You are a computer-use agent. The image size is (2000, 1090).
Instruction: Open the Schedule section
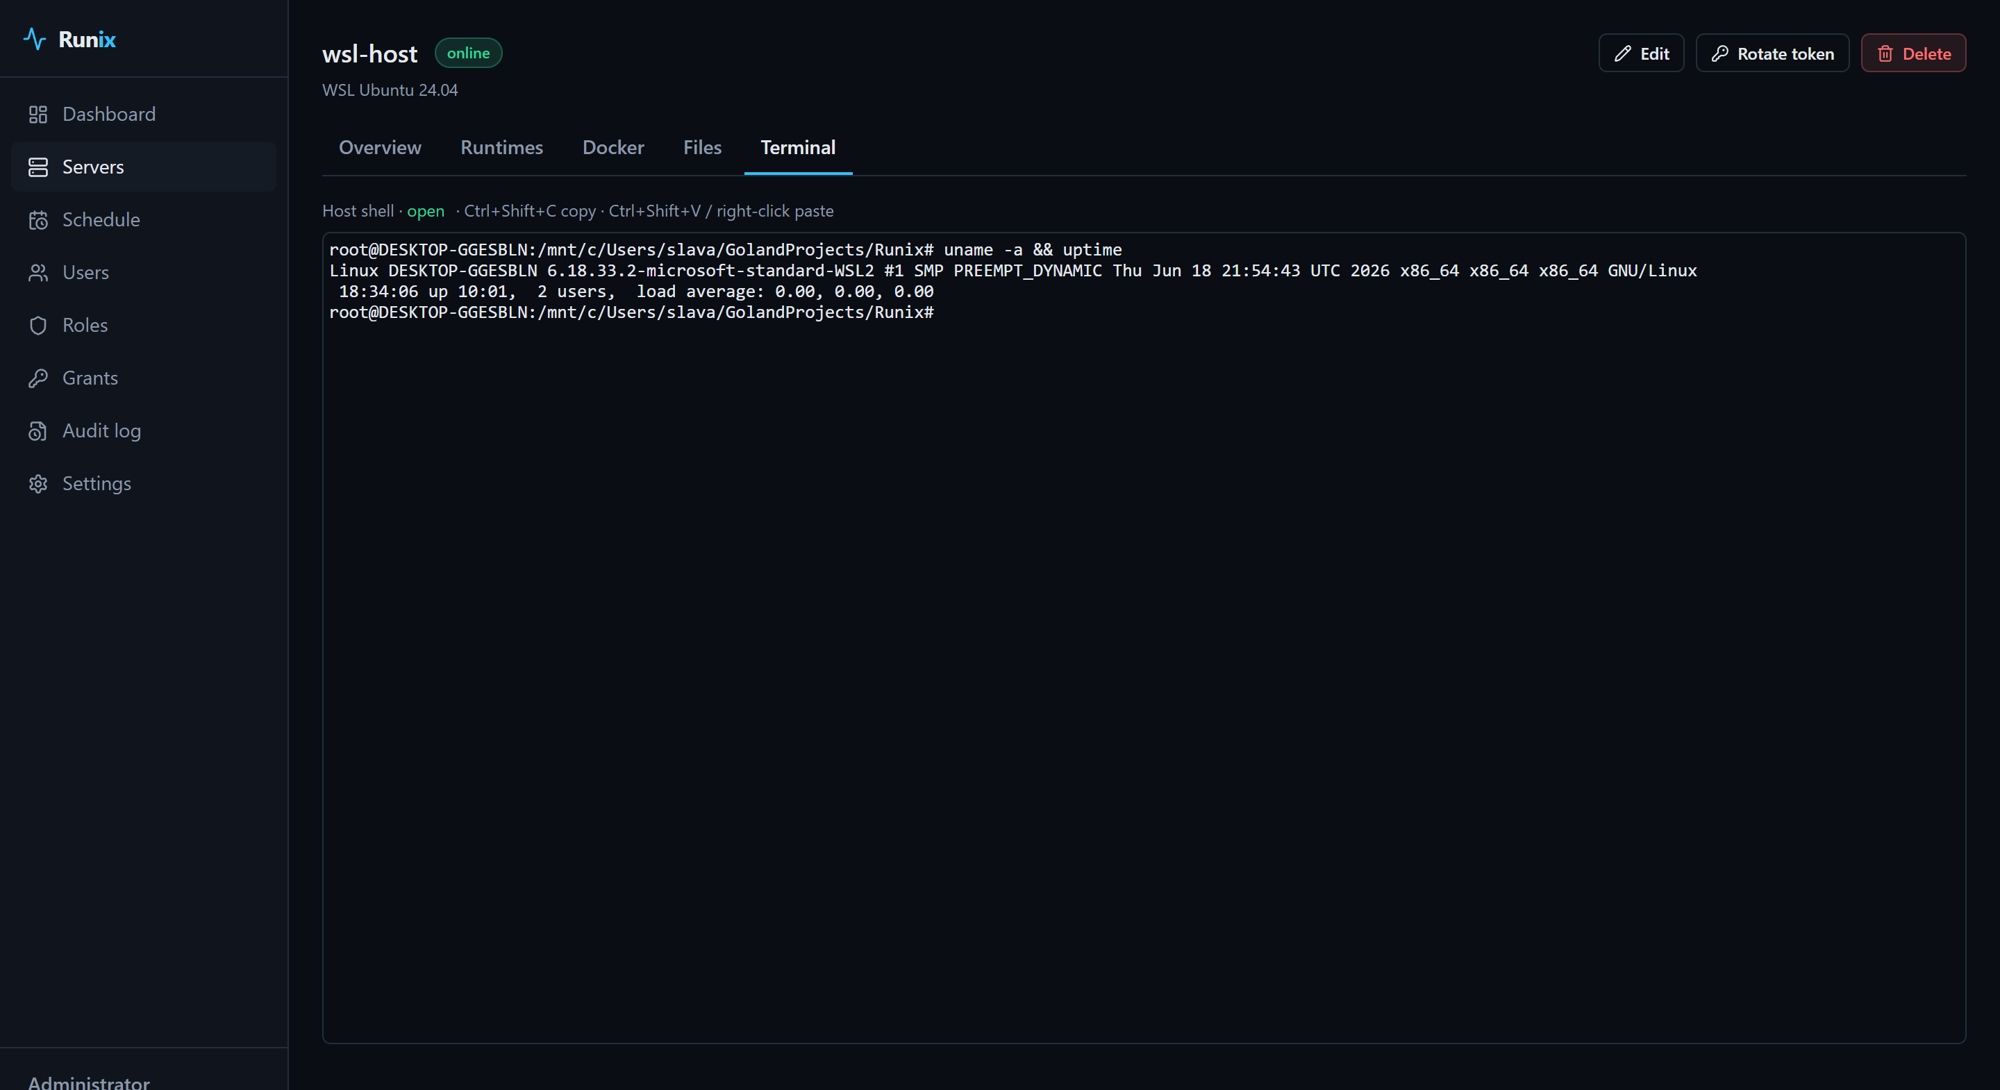(144, 219)
